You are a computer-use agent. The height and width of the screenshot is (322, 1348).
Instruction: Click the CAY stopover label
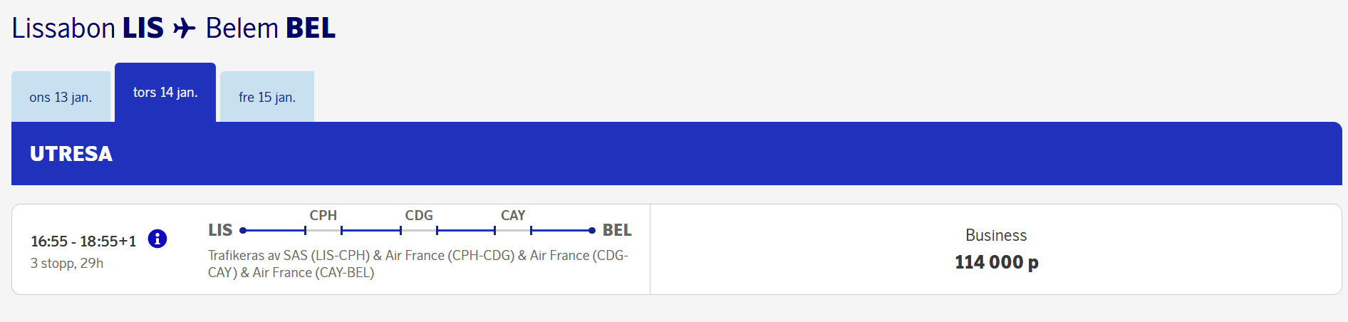[513, 215]
